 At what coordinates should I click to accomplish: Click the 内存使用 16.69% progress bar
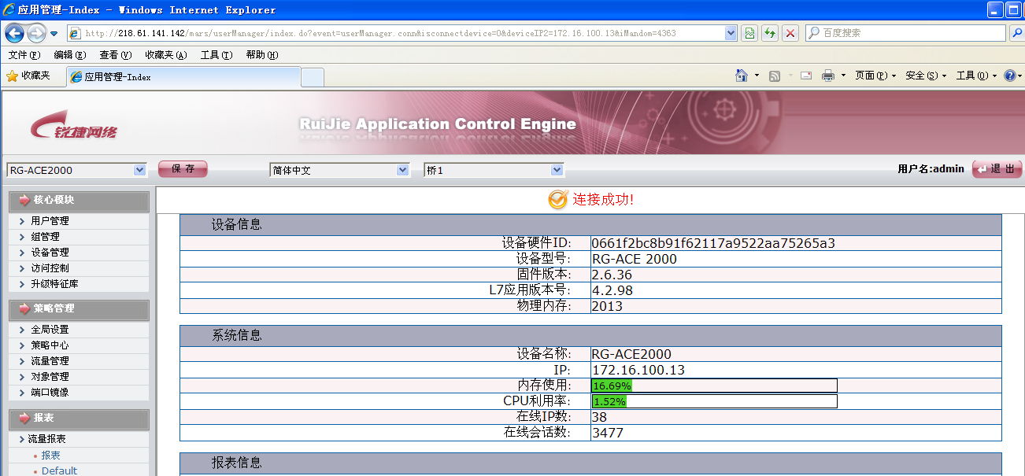pyautogui.click(x=714, y=386)
